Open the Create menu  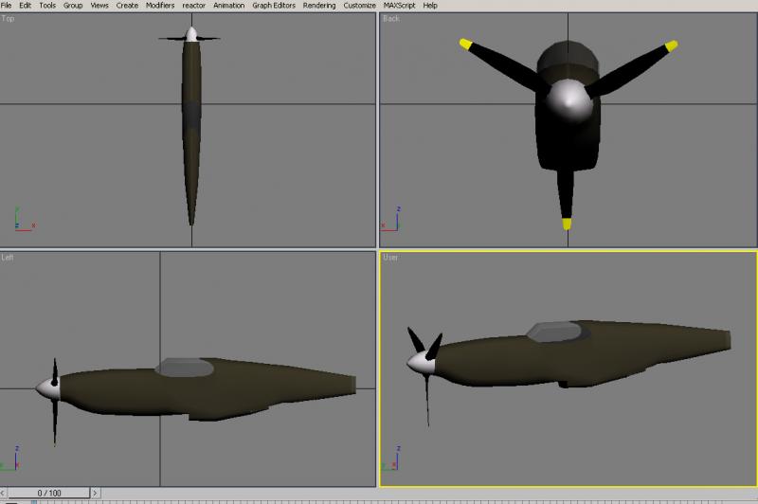point(127,6)
